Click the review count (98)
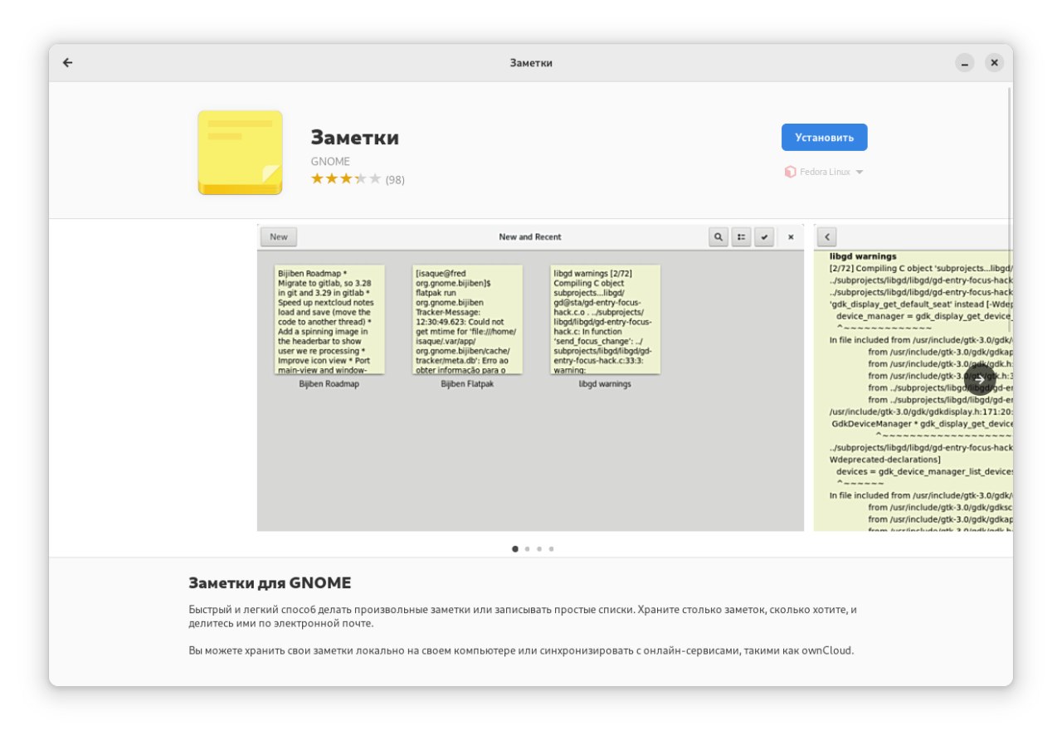 point(395,179)
